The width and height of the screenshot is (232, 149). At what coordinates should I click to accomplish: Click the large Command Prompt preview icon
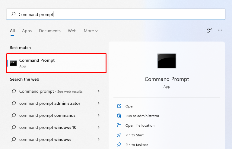(167, 61)
